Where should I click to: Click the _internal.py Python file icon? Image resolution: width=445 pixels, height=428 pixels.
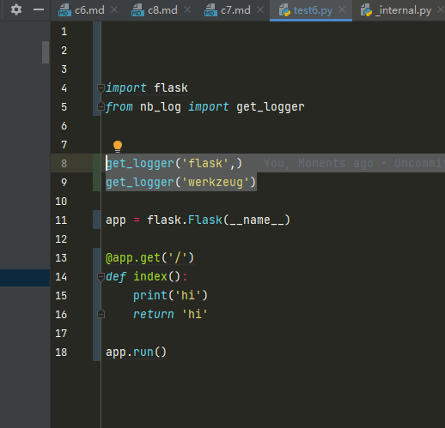366,10
